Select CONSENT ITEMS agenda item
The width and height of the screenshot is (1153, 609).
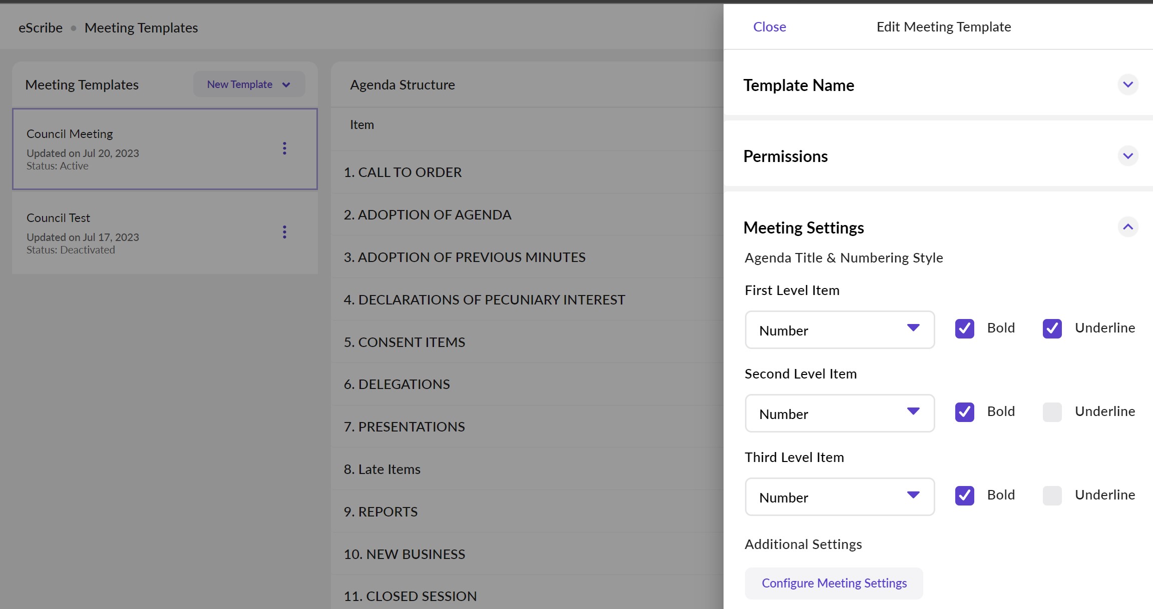(404, 342)
